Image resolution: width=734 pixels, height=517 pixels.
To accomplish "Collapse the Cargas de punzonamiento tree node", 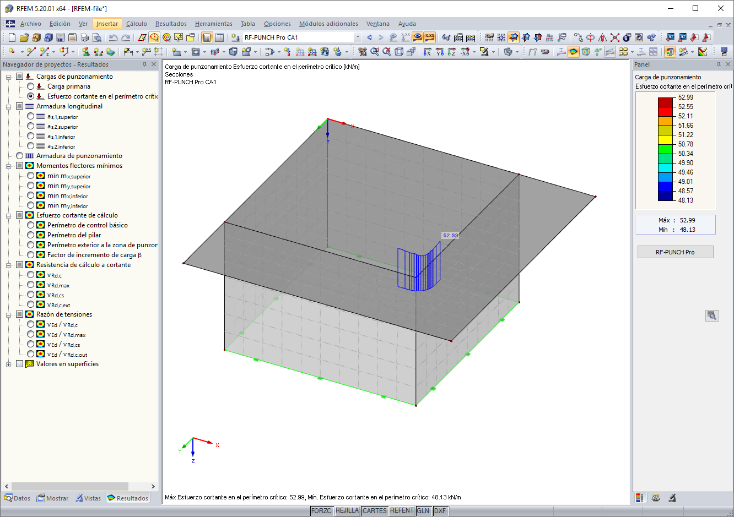I will pyautogui.click(x=9, y=77).
